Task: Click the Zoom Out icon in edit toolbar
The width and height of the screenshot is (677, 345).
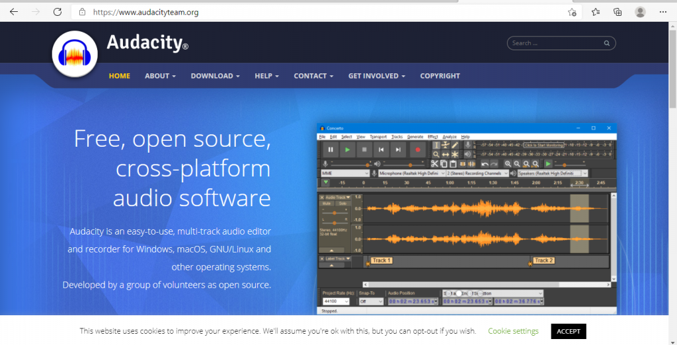Action: [517, 164]
